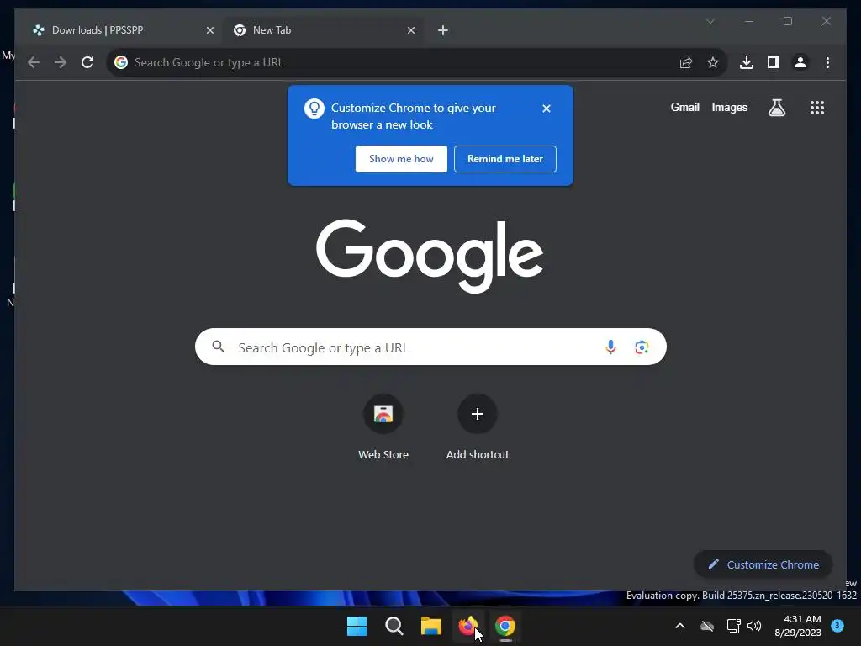Select the New Tab tab
The height and width of the screenshot is (646, 861).
pyautogui.click(x=324, y=30)
